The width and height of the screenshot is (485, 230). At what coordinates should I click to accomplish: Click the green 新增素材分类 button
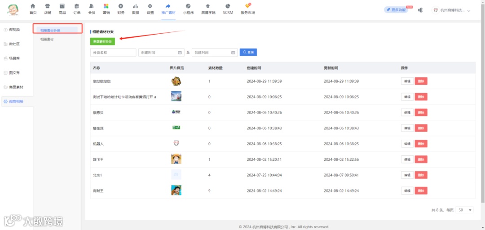tap(102, 41)
